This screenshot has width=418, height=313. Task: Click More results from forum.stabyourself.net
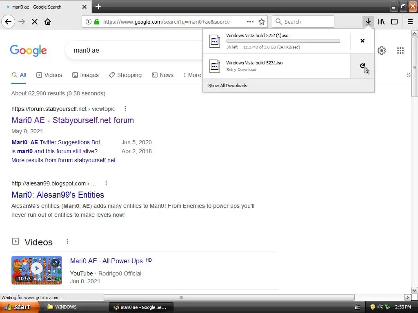(63, 160)
